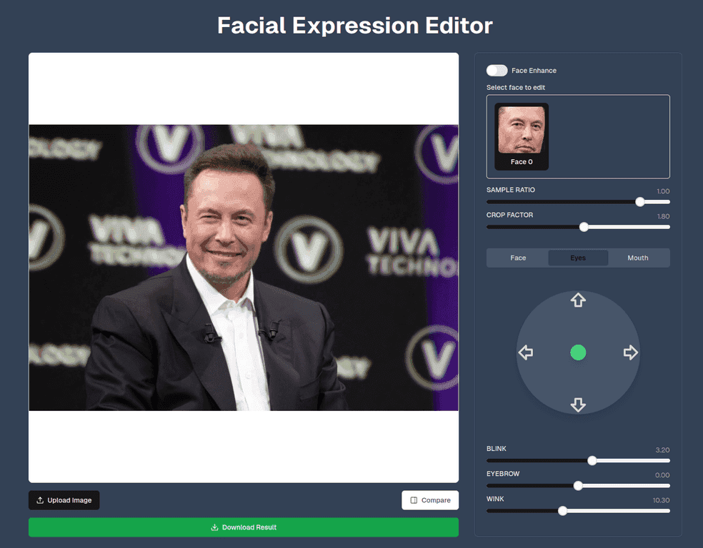Select the Face 0 thumbnail

tap(521, 136)
